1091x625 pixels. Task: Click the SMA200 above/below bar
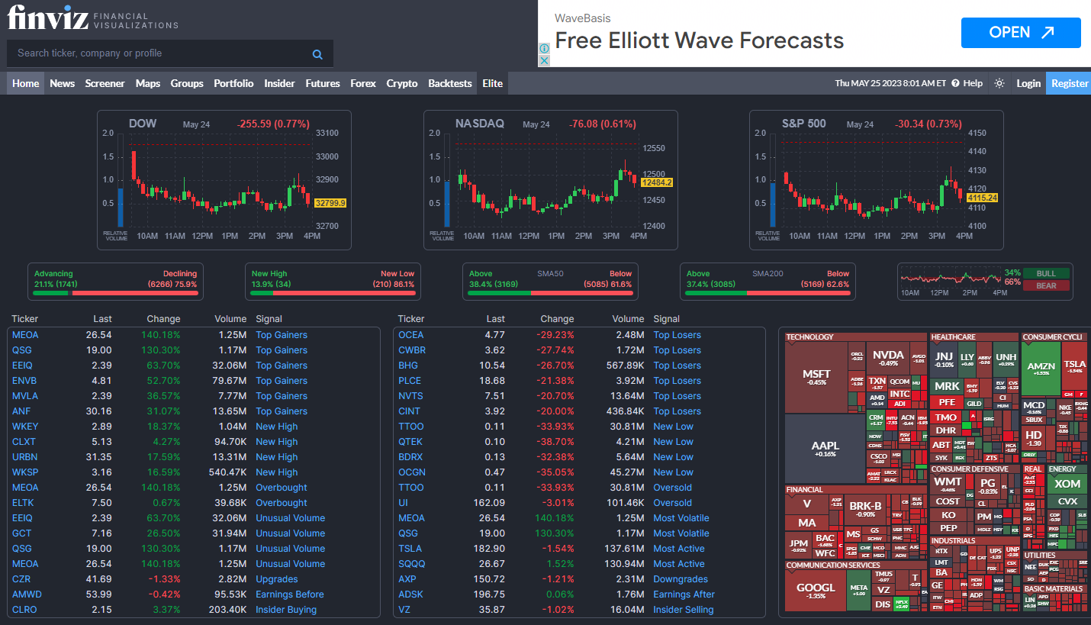point(768,293)
